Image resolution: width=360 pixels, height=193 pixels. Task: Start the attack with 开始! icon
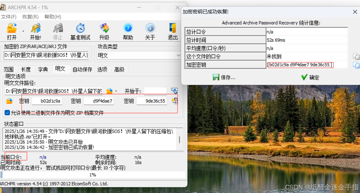pos(35,31)
